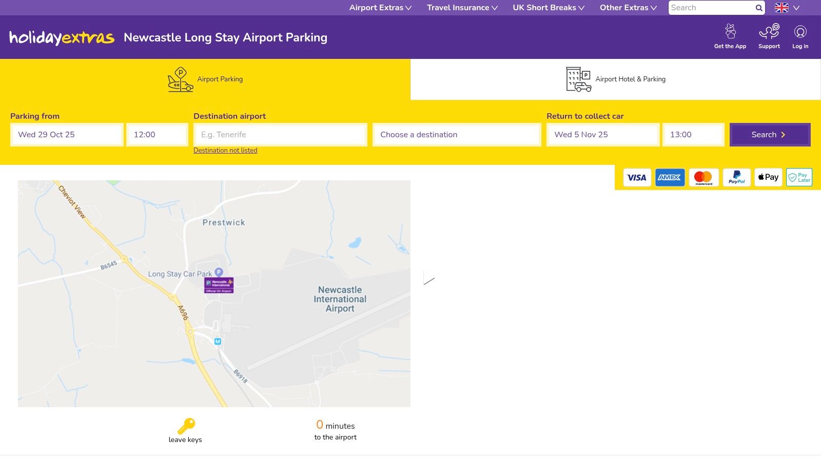Click the search magnifier icon
This screenshot has height=461, width=821.
(x=759, y=8)
